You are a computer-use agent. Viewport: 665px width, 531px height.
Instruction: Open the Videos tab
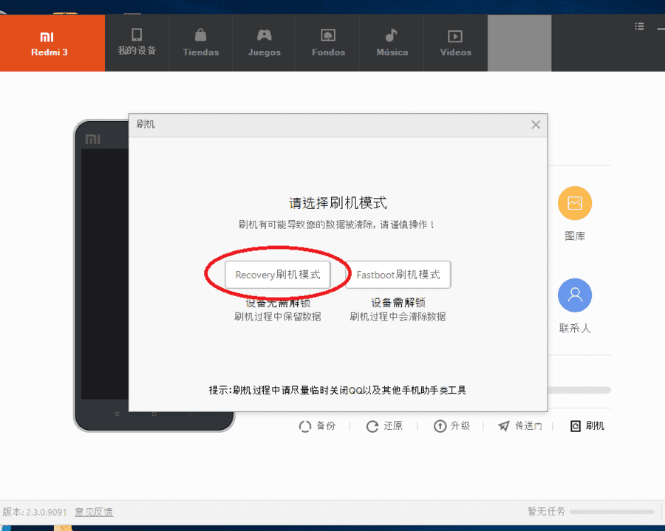point(455,44)
